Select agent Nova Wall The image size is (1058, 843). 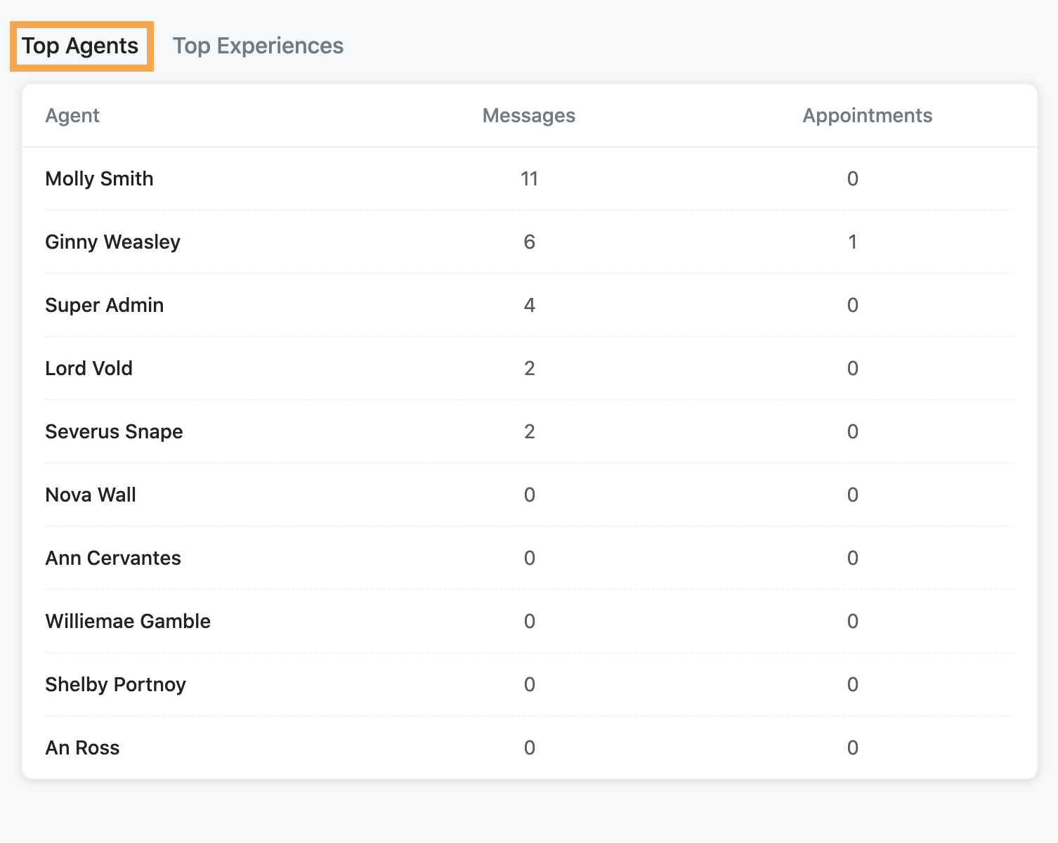[91, 495]
